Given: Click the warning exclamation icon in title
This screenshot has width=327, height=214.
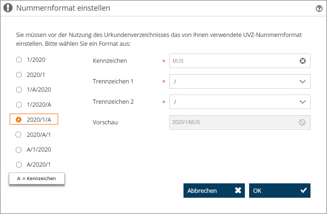Looking at the screenshot, I should pyautogui.click(x=8, y=8).
